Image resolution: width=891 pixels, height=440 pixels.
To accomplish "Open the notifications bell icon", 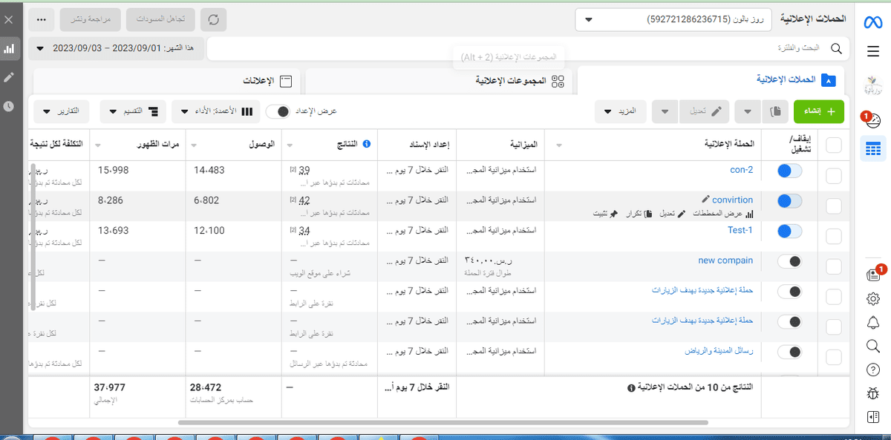I will coord(873,322).
